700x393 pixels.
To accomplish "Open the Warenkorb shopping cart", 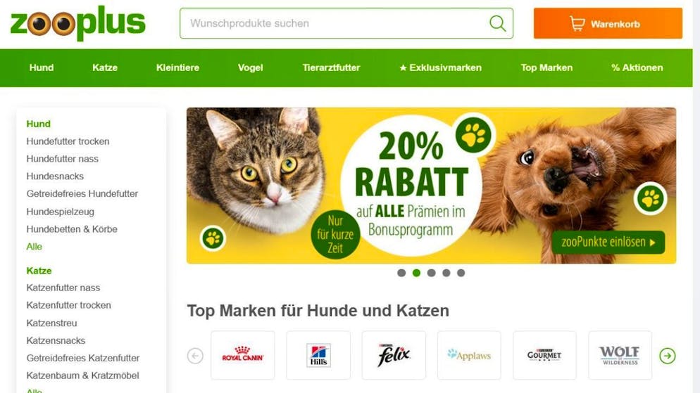I will 608,24.
